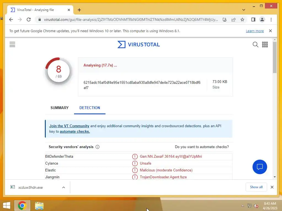Open the Chrome profile avatar

(x=262, y=20)
